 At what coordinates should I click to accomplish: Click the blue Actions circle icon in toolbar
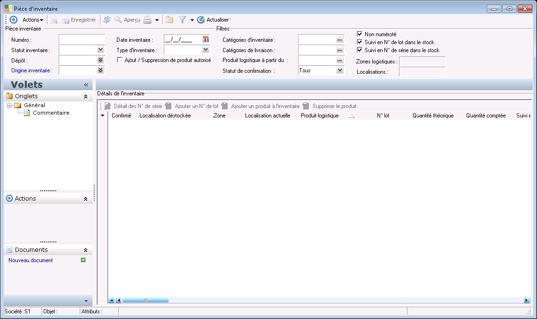pyautogui.click(x=14, y=20)
